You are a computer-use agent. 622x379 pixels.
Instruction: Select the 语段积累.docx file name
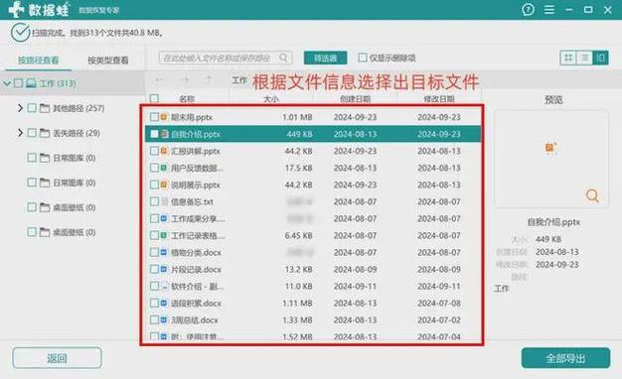[196, 303]
